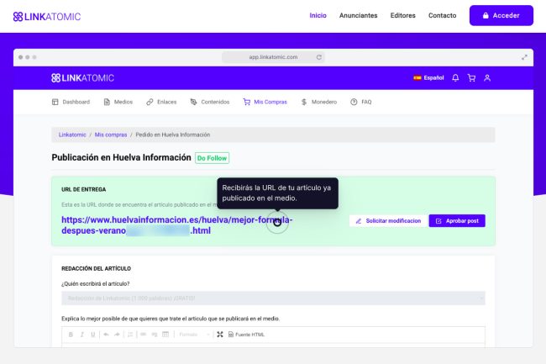Toggle italic formatting in editor

(81, 335)
